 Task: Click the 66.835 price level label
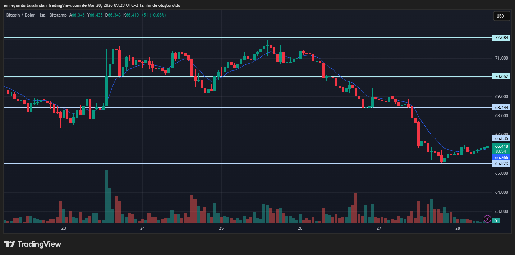(501, 138)
